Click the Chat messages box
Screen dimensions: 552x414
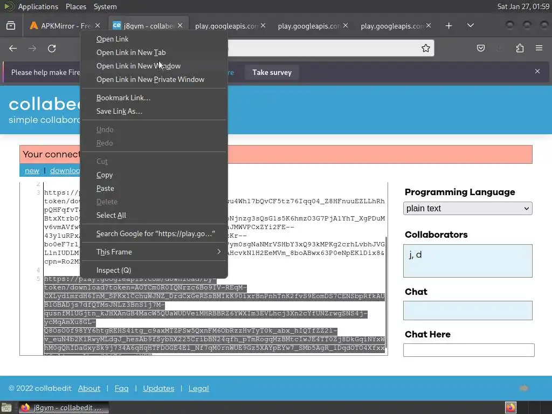[x=467, y=310]
